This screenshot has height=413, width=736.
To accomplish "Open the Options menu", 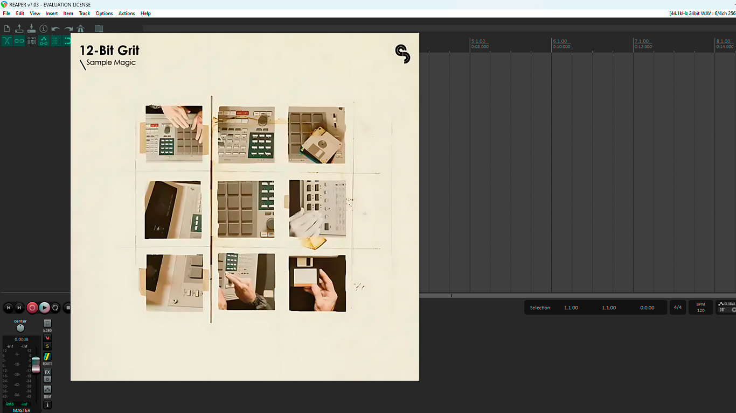I will 104,13.
